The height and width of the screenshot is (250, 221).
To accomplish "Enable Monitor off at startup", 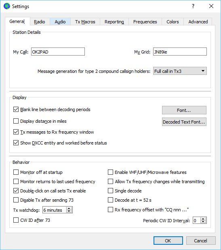I will pos(16,172).
